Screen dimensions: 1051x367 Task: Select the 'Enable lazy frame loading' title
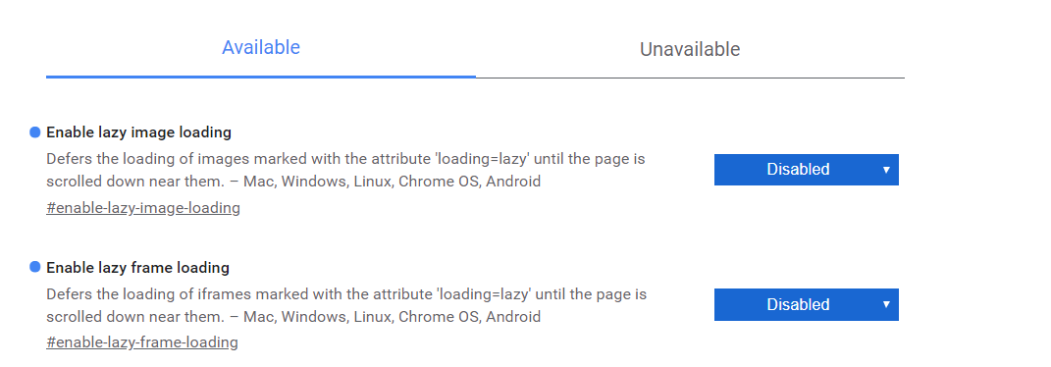coord(138,268)
